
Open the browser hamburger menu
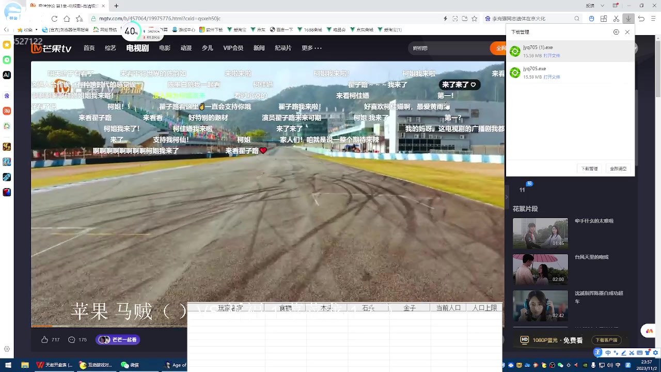coord(653,19)
